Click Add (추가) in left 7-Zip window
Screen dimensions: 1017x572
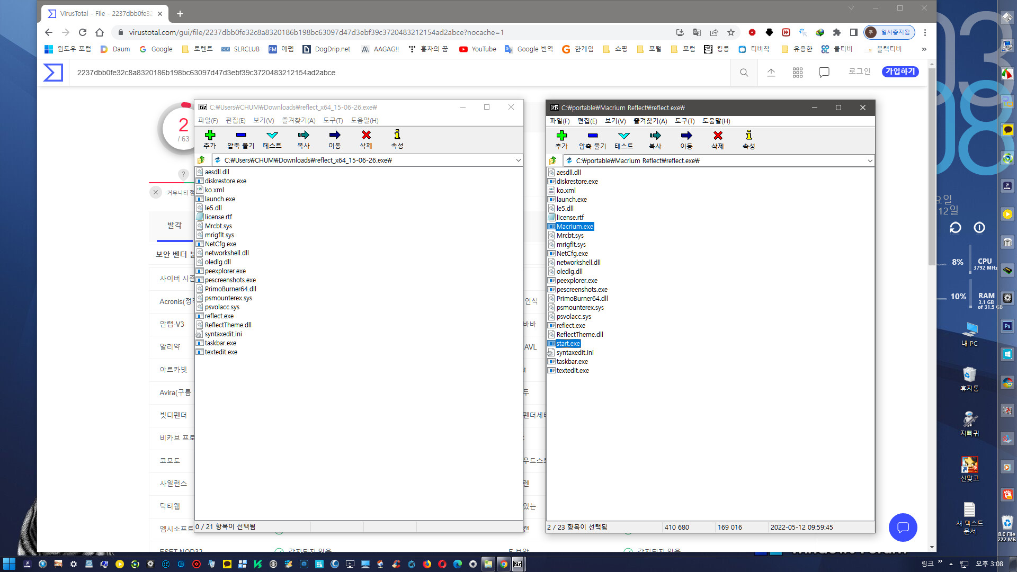point(210,139)
